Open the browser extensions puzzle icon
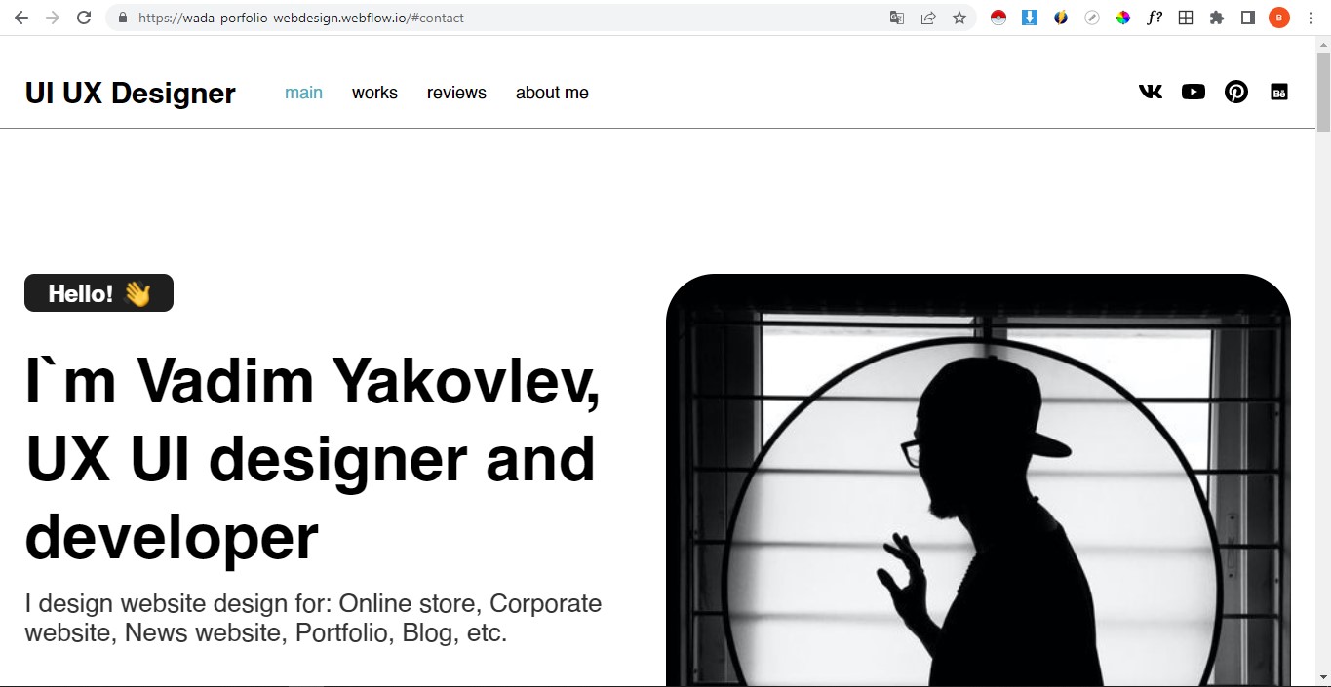Image resolution: width=1331 pixels, height=687 pixels. (1217, 18)
